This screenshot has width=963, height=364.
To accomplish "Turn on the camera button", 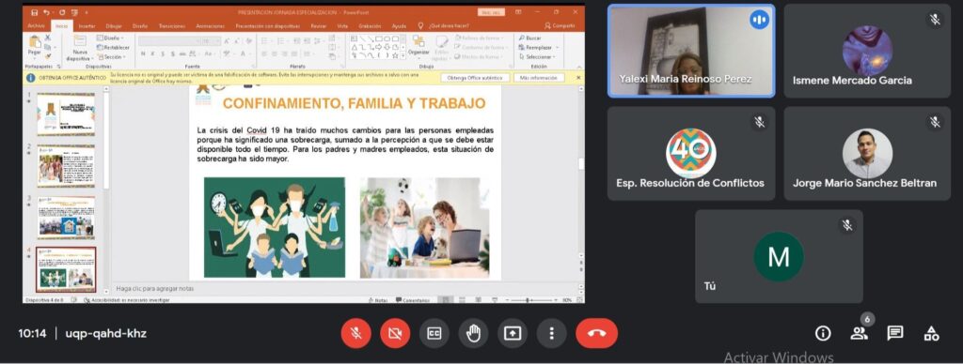I will pos(395,333).
